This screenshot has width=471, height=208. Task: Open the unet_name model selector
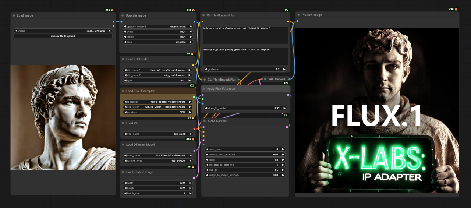click(157, 156)
